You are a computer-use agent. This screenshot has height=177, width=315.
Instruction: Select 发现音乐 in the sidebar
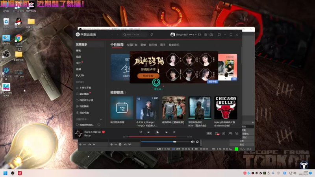pos(89,44)
